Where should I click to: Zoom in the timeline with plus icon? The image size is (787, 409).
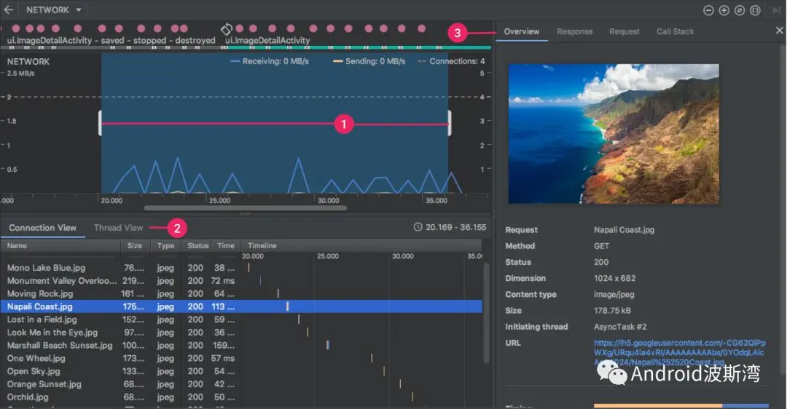(x=724, y=10)
